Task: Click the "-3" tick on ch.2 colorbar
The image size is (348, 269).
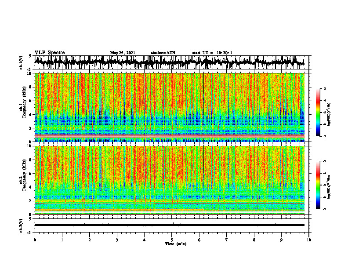Action: (324, 161)
